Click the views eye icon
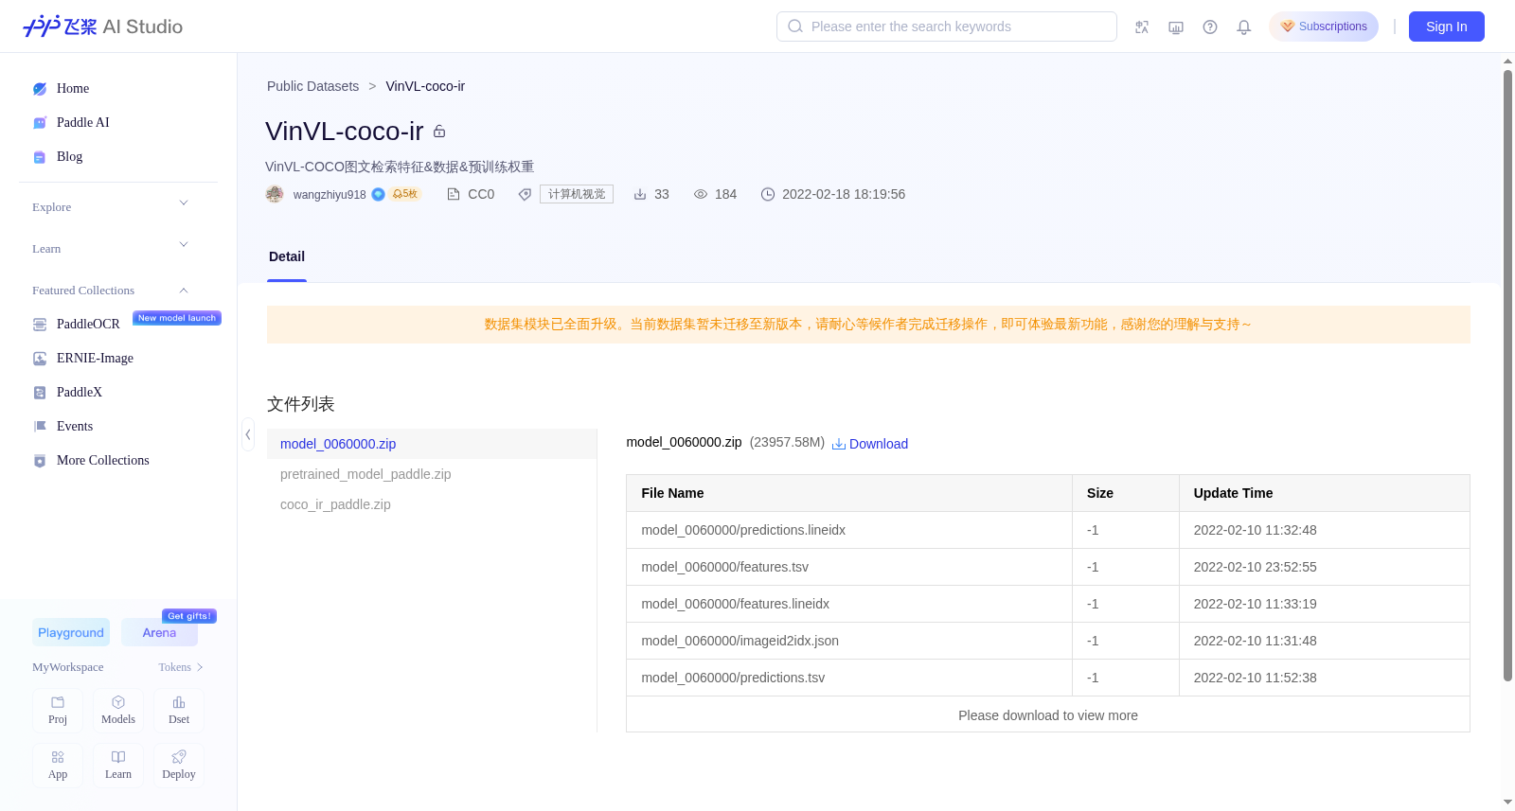Viewport: 1515px width, 811px height. 701,194
